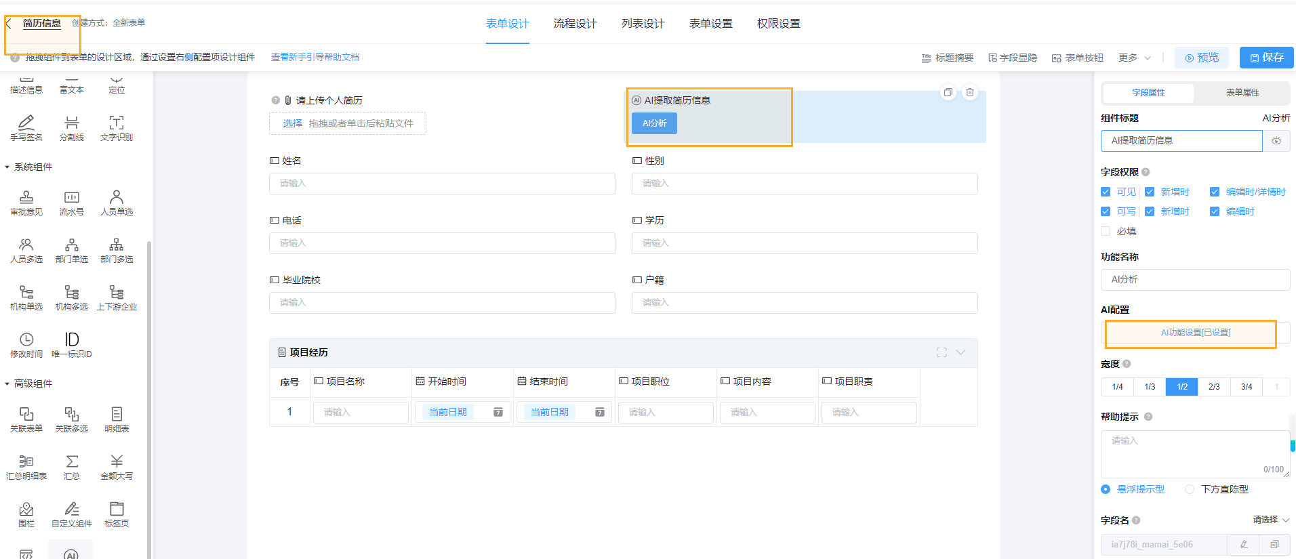Toggle the 可见 checkbox
The height and width of the screenshot is (559, 1296).
click(x=1106, y=192)
